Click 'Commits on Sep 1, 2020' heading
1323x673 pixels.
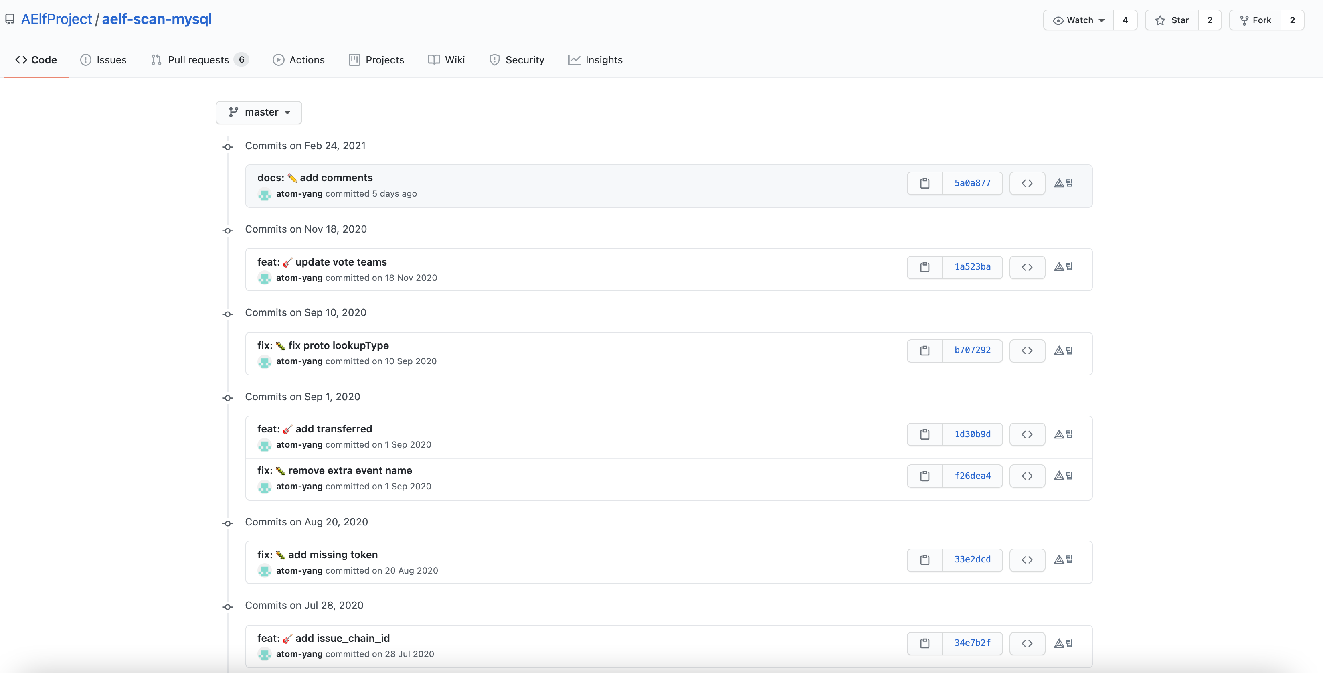tap(303, 397)
